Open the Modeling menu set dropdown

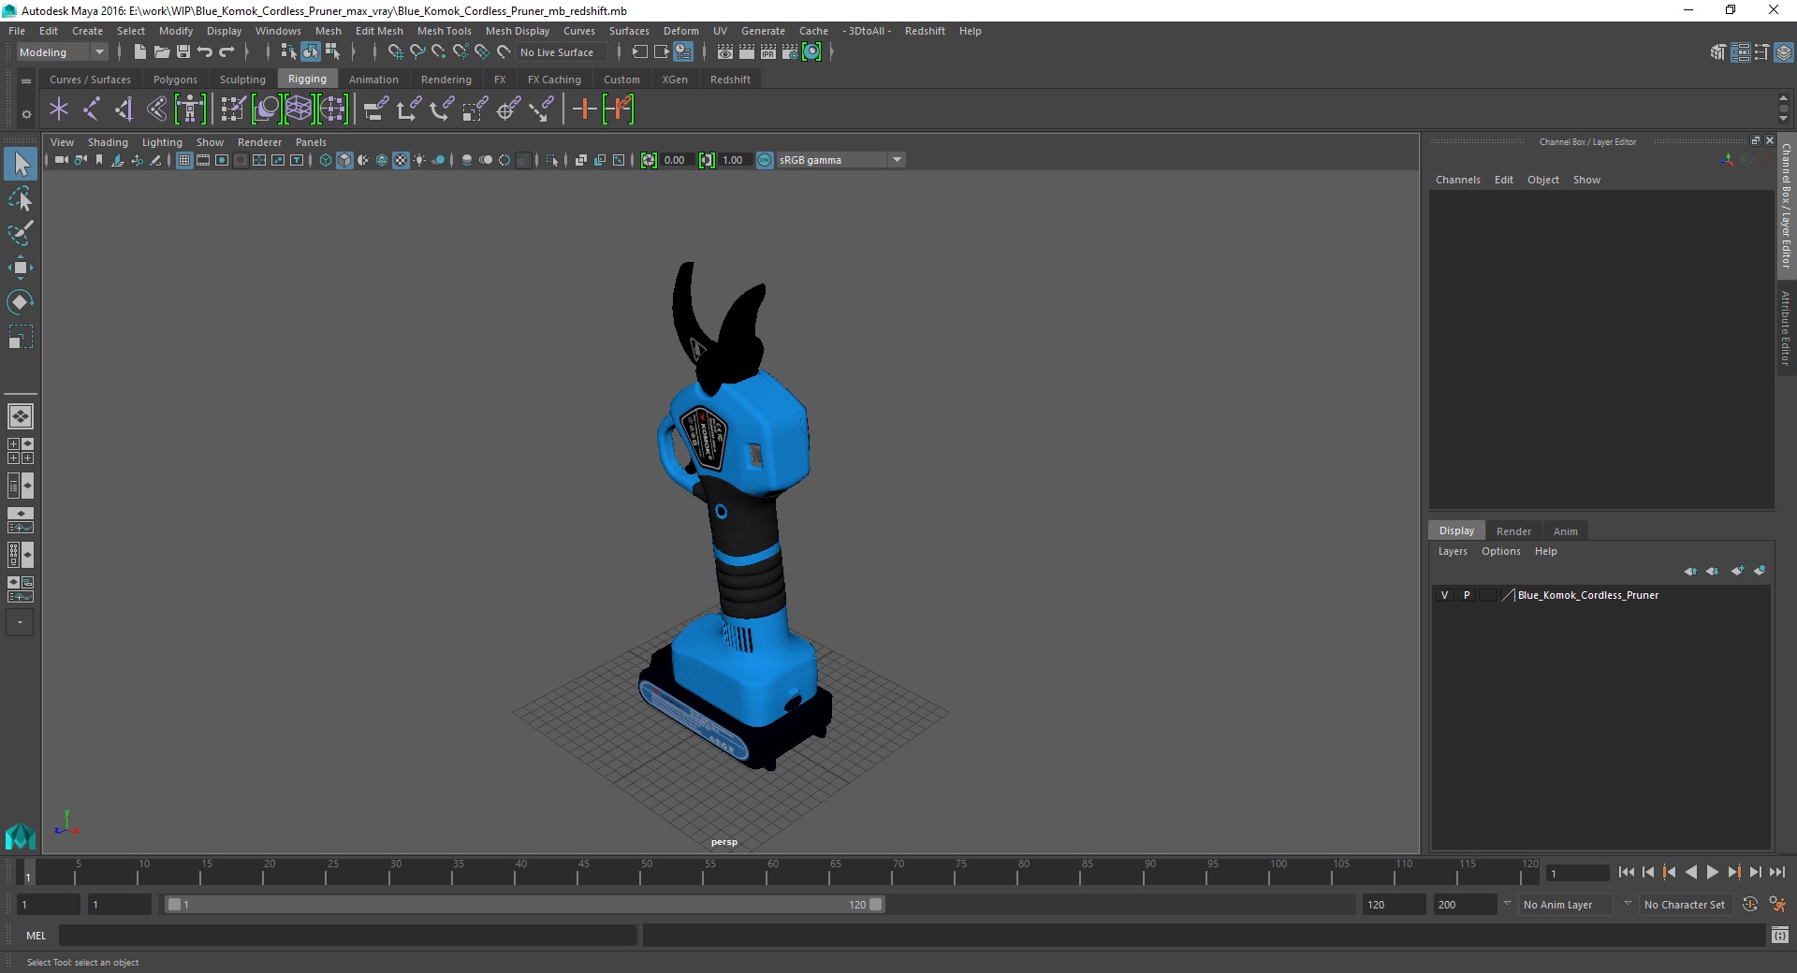[x=62, y=52]
